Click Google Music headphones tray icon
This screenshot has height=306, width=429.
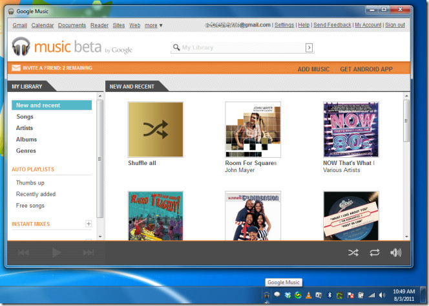(266, 295)
